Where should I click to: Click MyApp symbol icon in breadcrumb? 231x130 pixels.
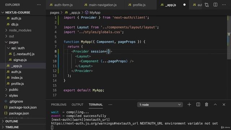(87, 13)
